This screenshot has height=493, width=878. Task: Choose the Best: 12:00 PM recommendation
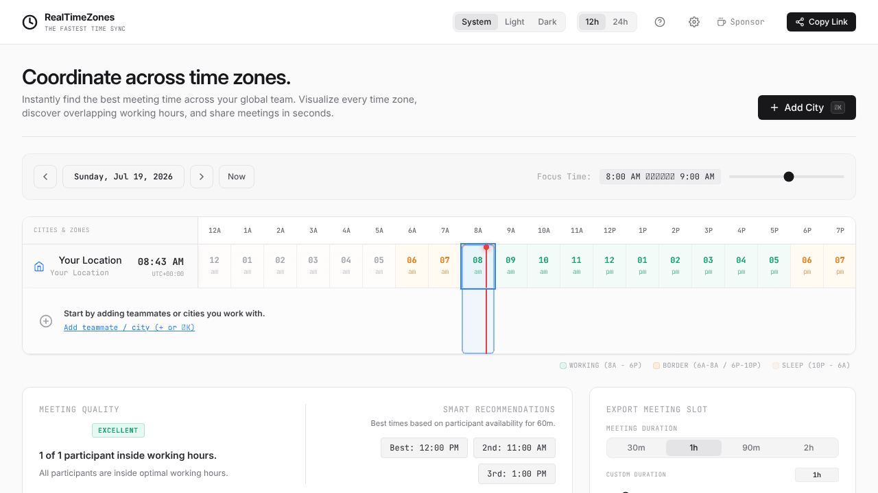click(424, 448)
